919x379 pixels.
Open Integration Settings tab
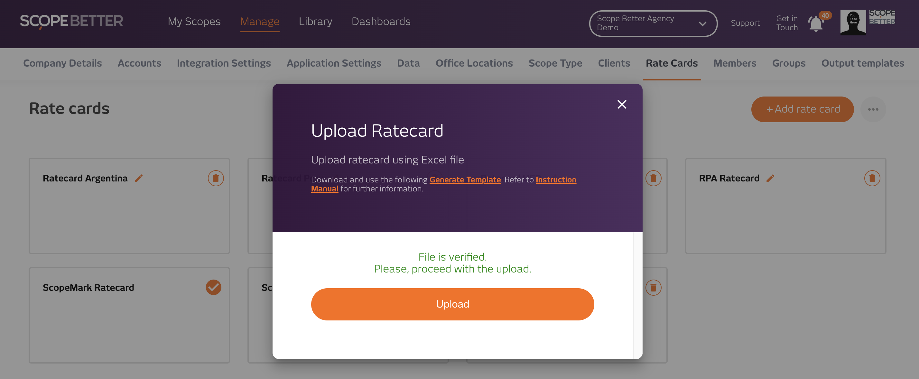pyautogui.click(x=224, y=63)
